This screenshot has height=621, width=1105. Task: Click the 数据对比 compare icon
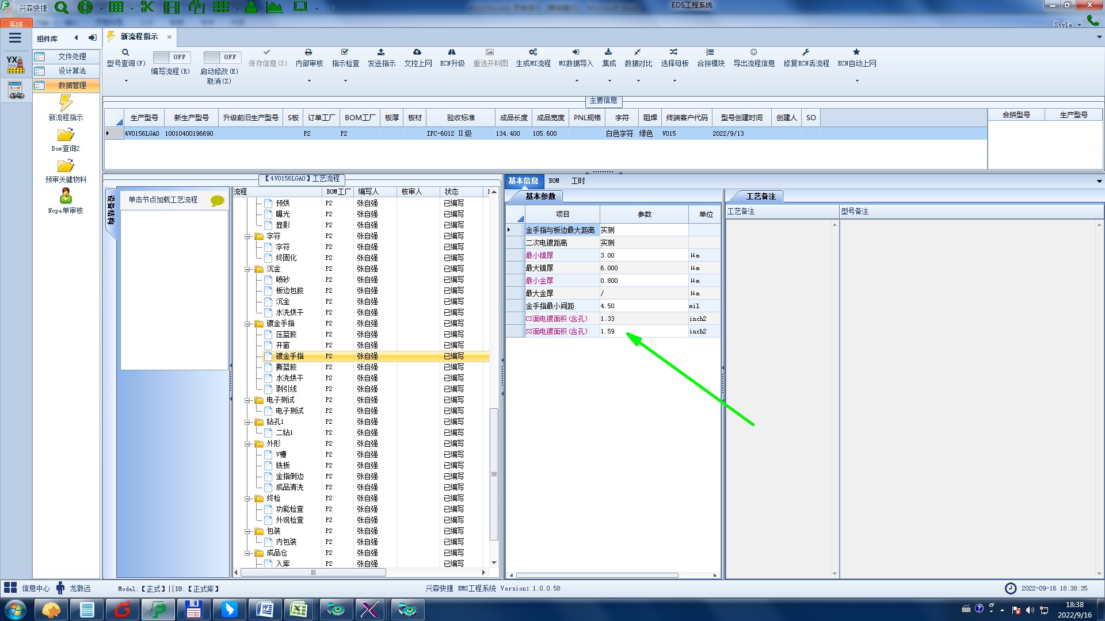tap(638, 52)
